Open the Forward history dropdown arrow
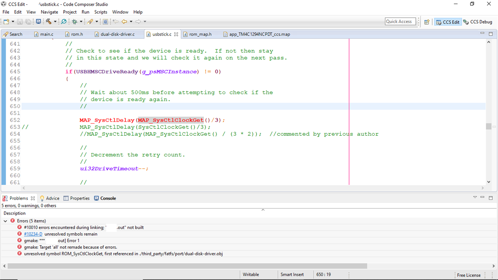 pos(145,21)
